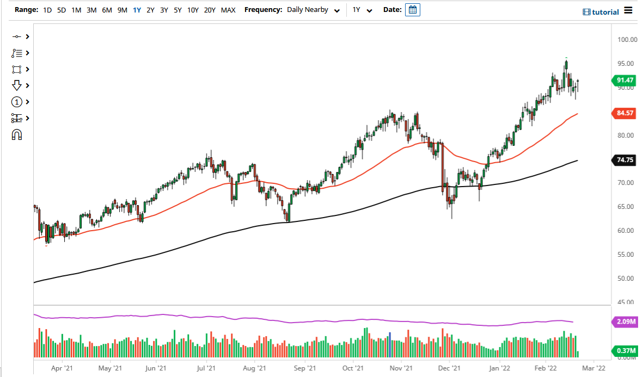Click the Jul '21 date axis label
643x377 pixels.
pyautogui.click(x=206, y=368)
